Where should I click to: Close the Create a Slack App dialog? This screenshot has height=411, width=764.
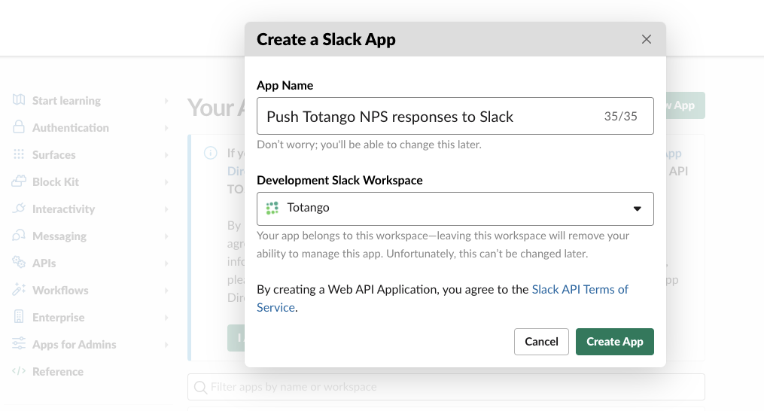[x=646, y=39]
